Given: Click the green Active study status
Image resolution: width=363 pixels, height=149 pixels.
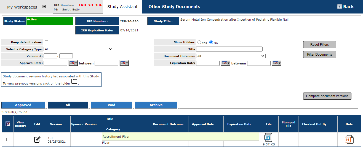Looking at the screenshot, I should coord(50,21).
